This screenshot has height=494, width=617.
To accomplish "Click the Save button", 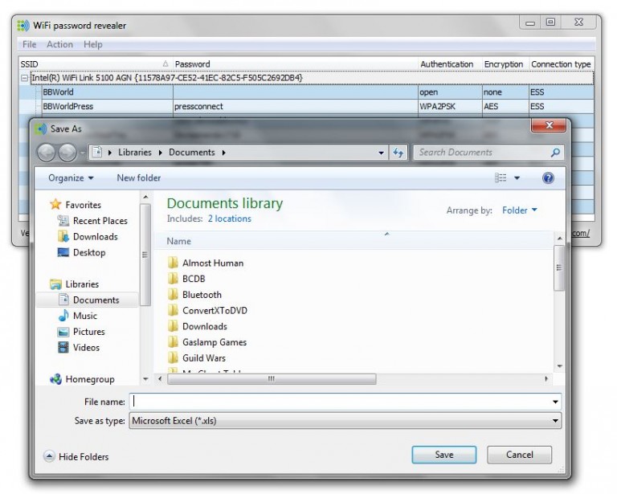I will pyautogui.click(x=443, y=455).
